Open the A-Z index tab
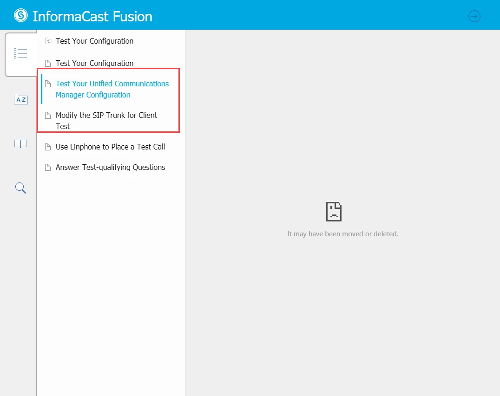Image resolution: width=500 pixels, height=396 pixels. coord(21,99)
